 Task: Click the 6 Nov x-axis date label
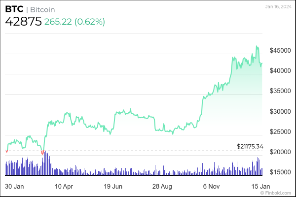[x=212, y=187]
